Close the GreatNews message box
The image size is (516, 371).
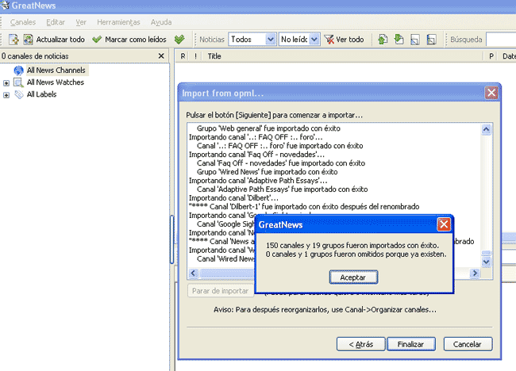(x=444, y=224)
